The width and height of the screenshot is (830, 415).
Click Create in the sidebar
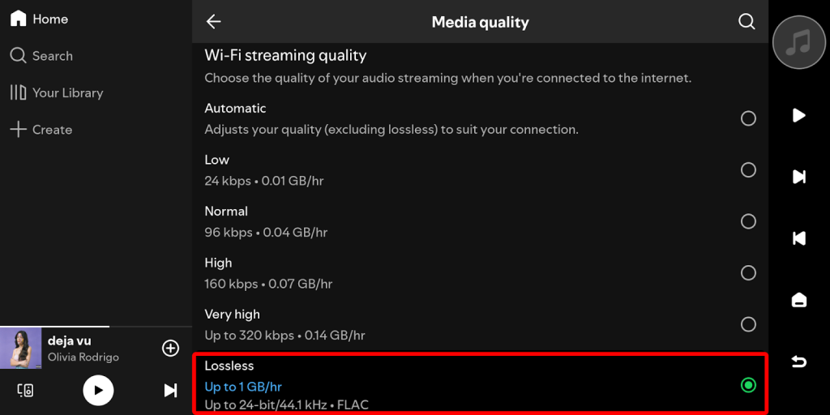[x=41, y=130]
